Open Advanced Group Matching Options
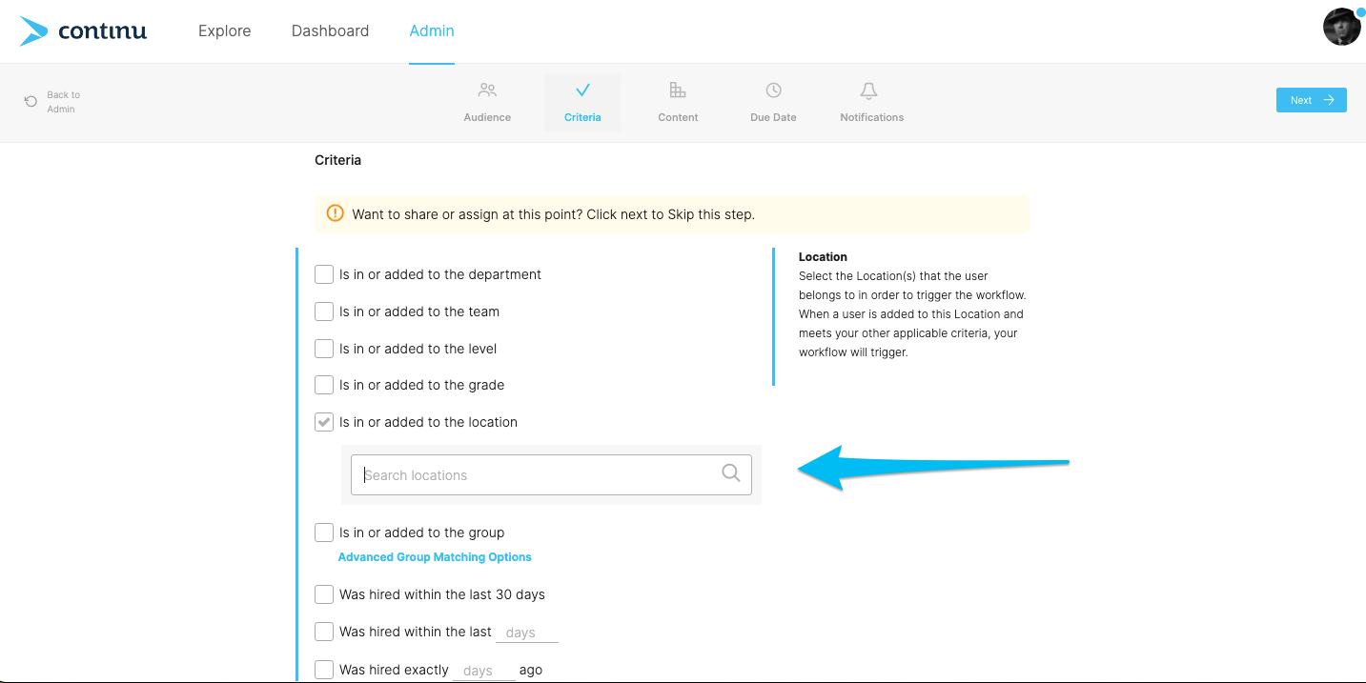 point(435,557)
